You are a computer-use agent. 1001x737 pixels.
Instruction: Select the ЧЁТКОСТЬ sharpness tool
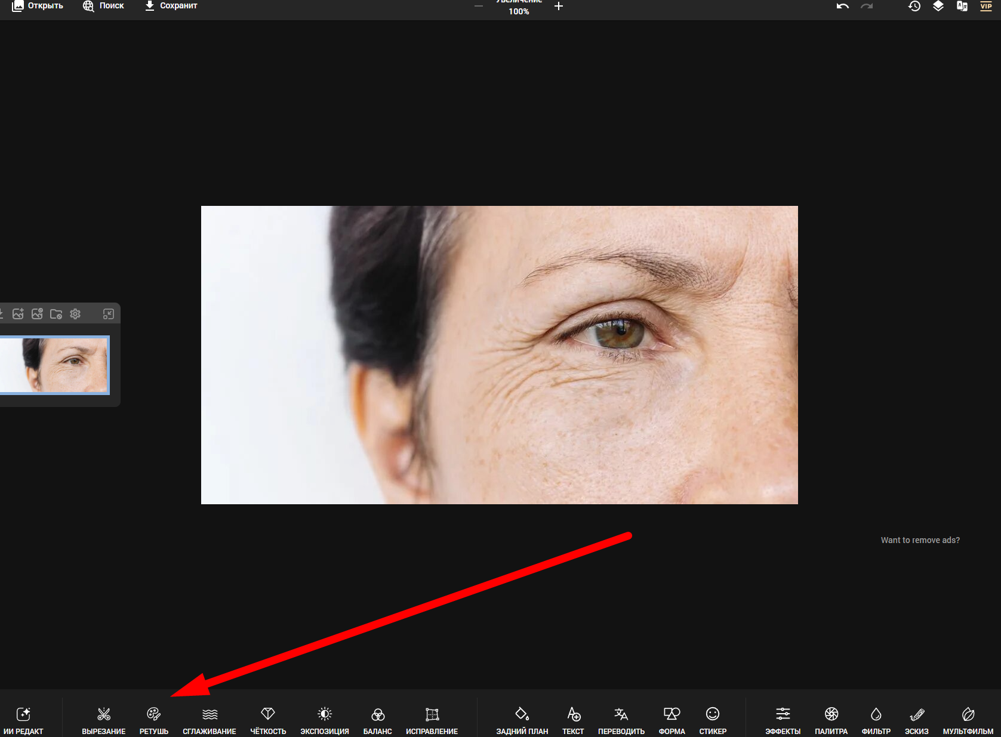[268, 720]
